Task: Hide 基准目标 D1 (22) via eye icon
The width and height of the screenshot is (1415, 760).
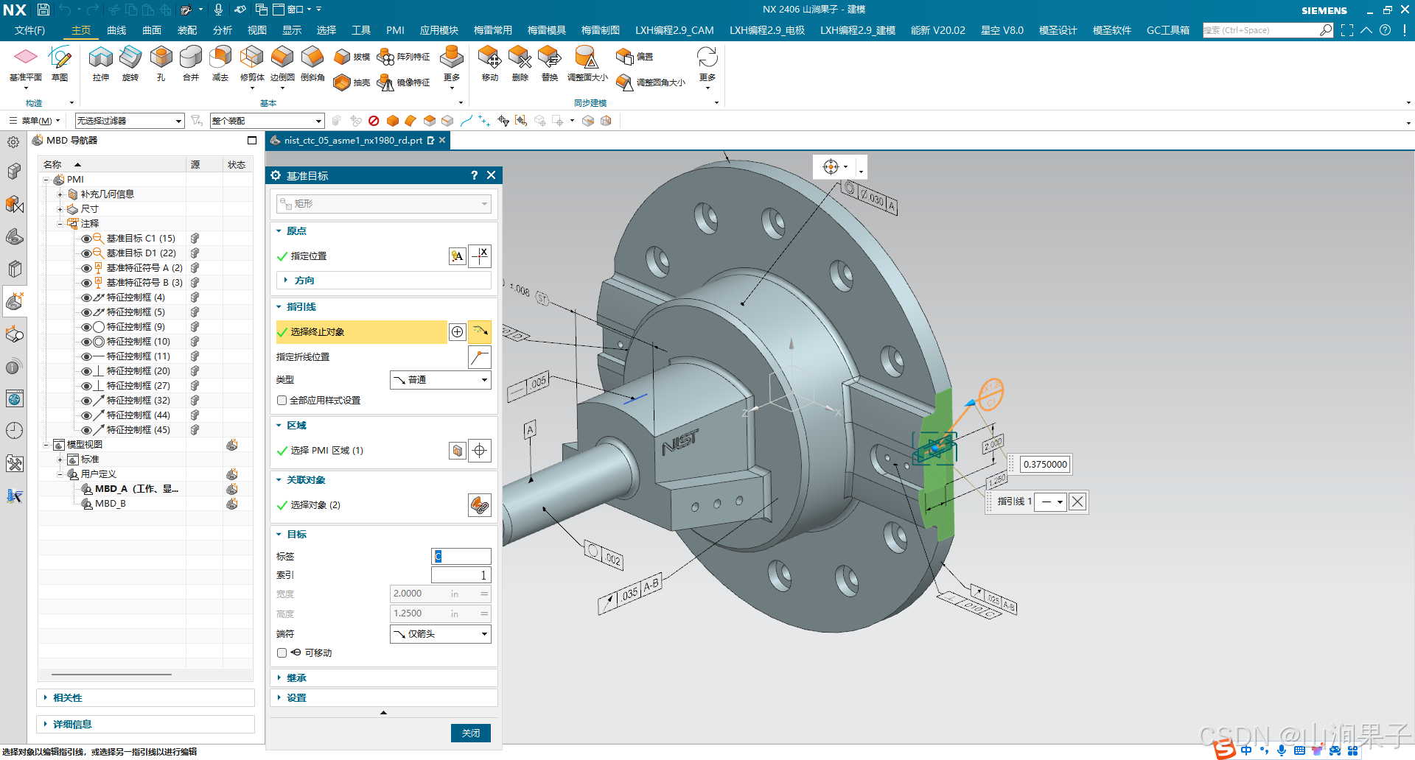Action: 86,253
